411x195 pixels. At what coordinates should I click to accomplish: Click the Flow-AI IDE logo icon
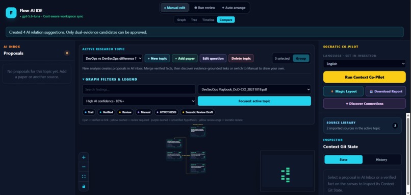coord(11,13)
